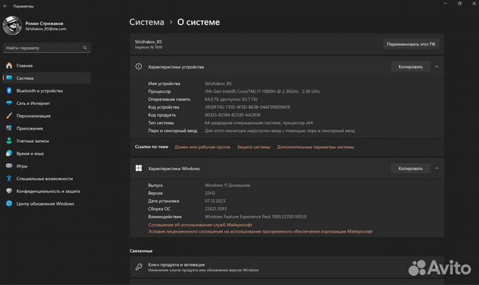Viewport: 479px width, 285px height.
Task: Click the Система breadcrumb in header
Action: 146,22
